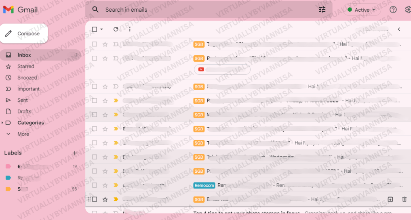Select the topmost email's checkbox
The height and width of the screenshot is (220, 411).
pos(95,44)
